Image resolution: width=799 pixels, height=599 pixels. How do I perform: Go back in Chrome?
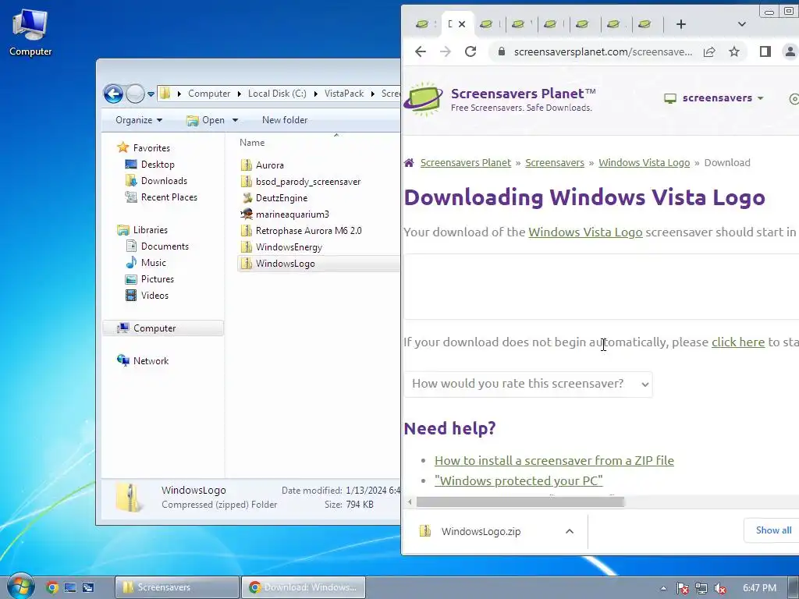pos(421,51)
